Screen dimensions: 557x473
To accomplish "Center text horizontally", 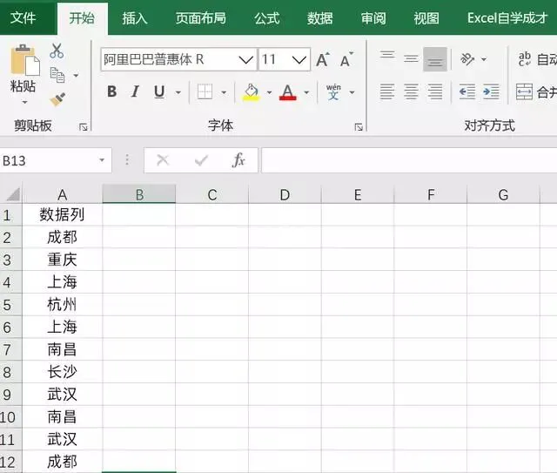I will (x=411, y=91).
